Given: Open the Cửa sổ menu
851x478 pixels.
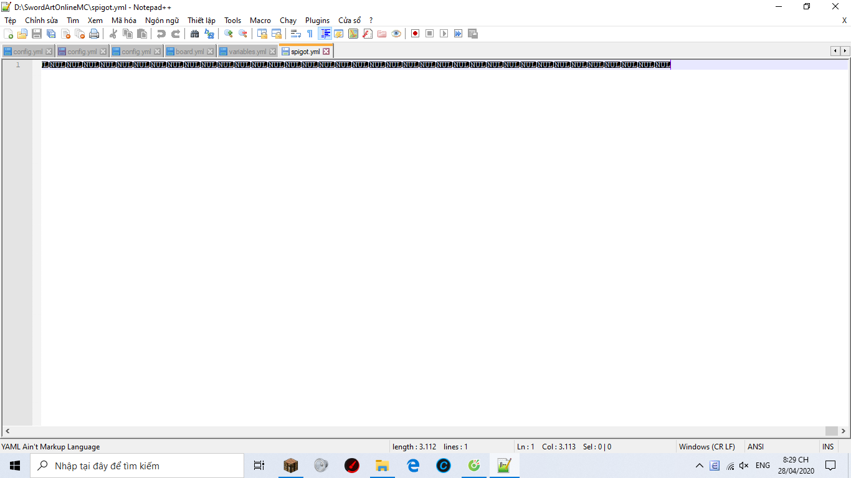Looking at the screenshot, I should pyautogui.click(x=349, y=21).
